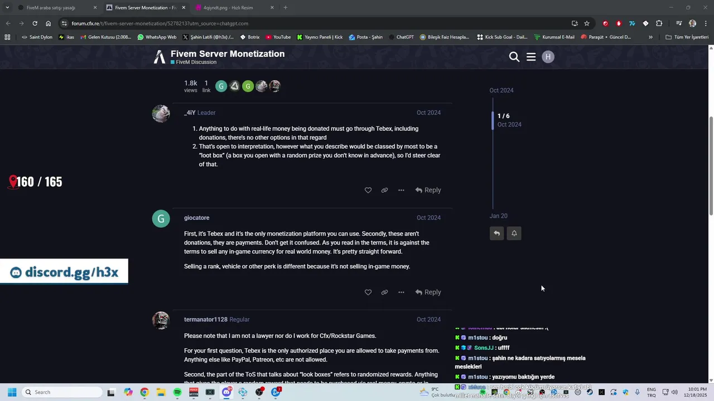Open the forum search icon

(x=514, y=57)
